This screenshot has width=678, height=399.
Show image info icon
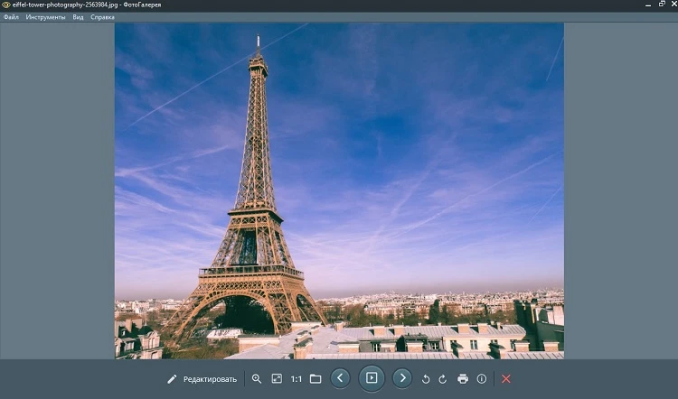[482, 379]
